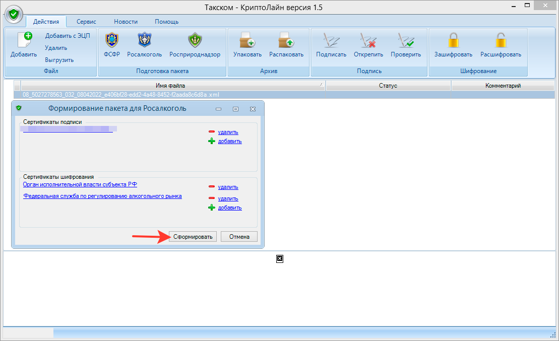The height and width of the screenshot is (341, 559).
Task: Open the round shield application menu
Action: click(14, 15)
